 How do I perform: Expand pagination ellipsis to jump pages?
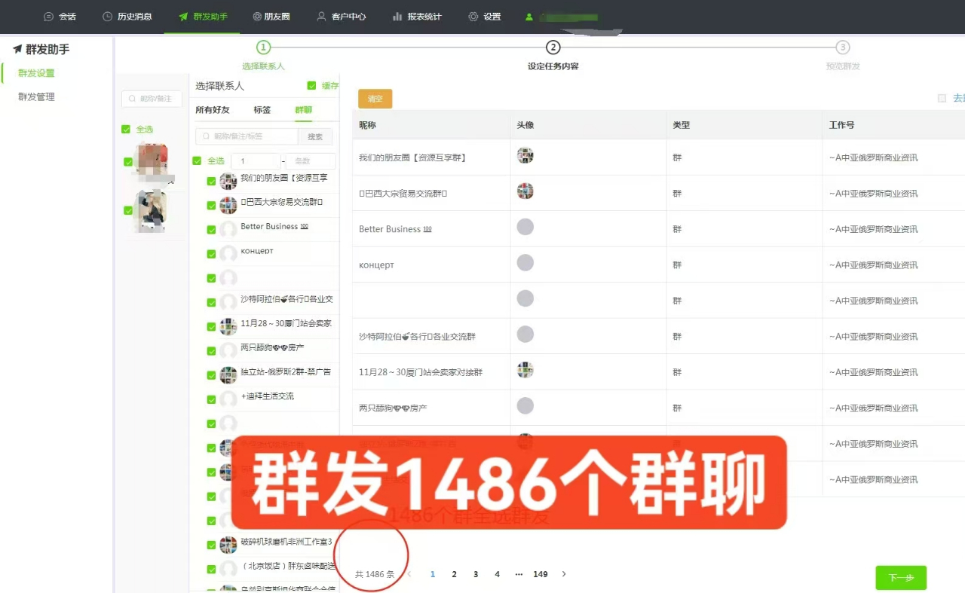(519, 574)
